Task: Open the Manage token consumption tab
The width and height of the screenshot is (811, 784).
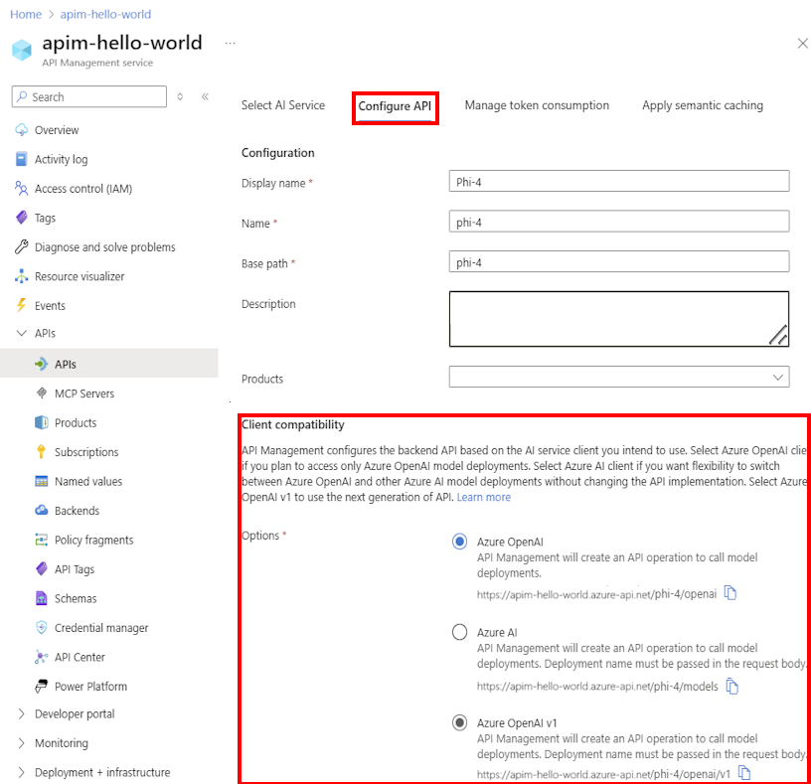Action: click(537, 104)
